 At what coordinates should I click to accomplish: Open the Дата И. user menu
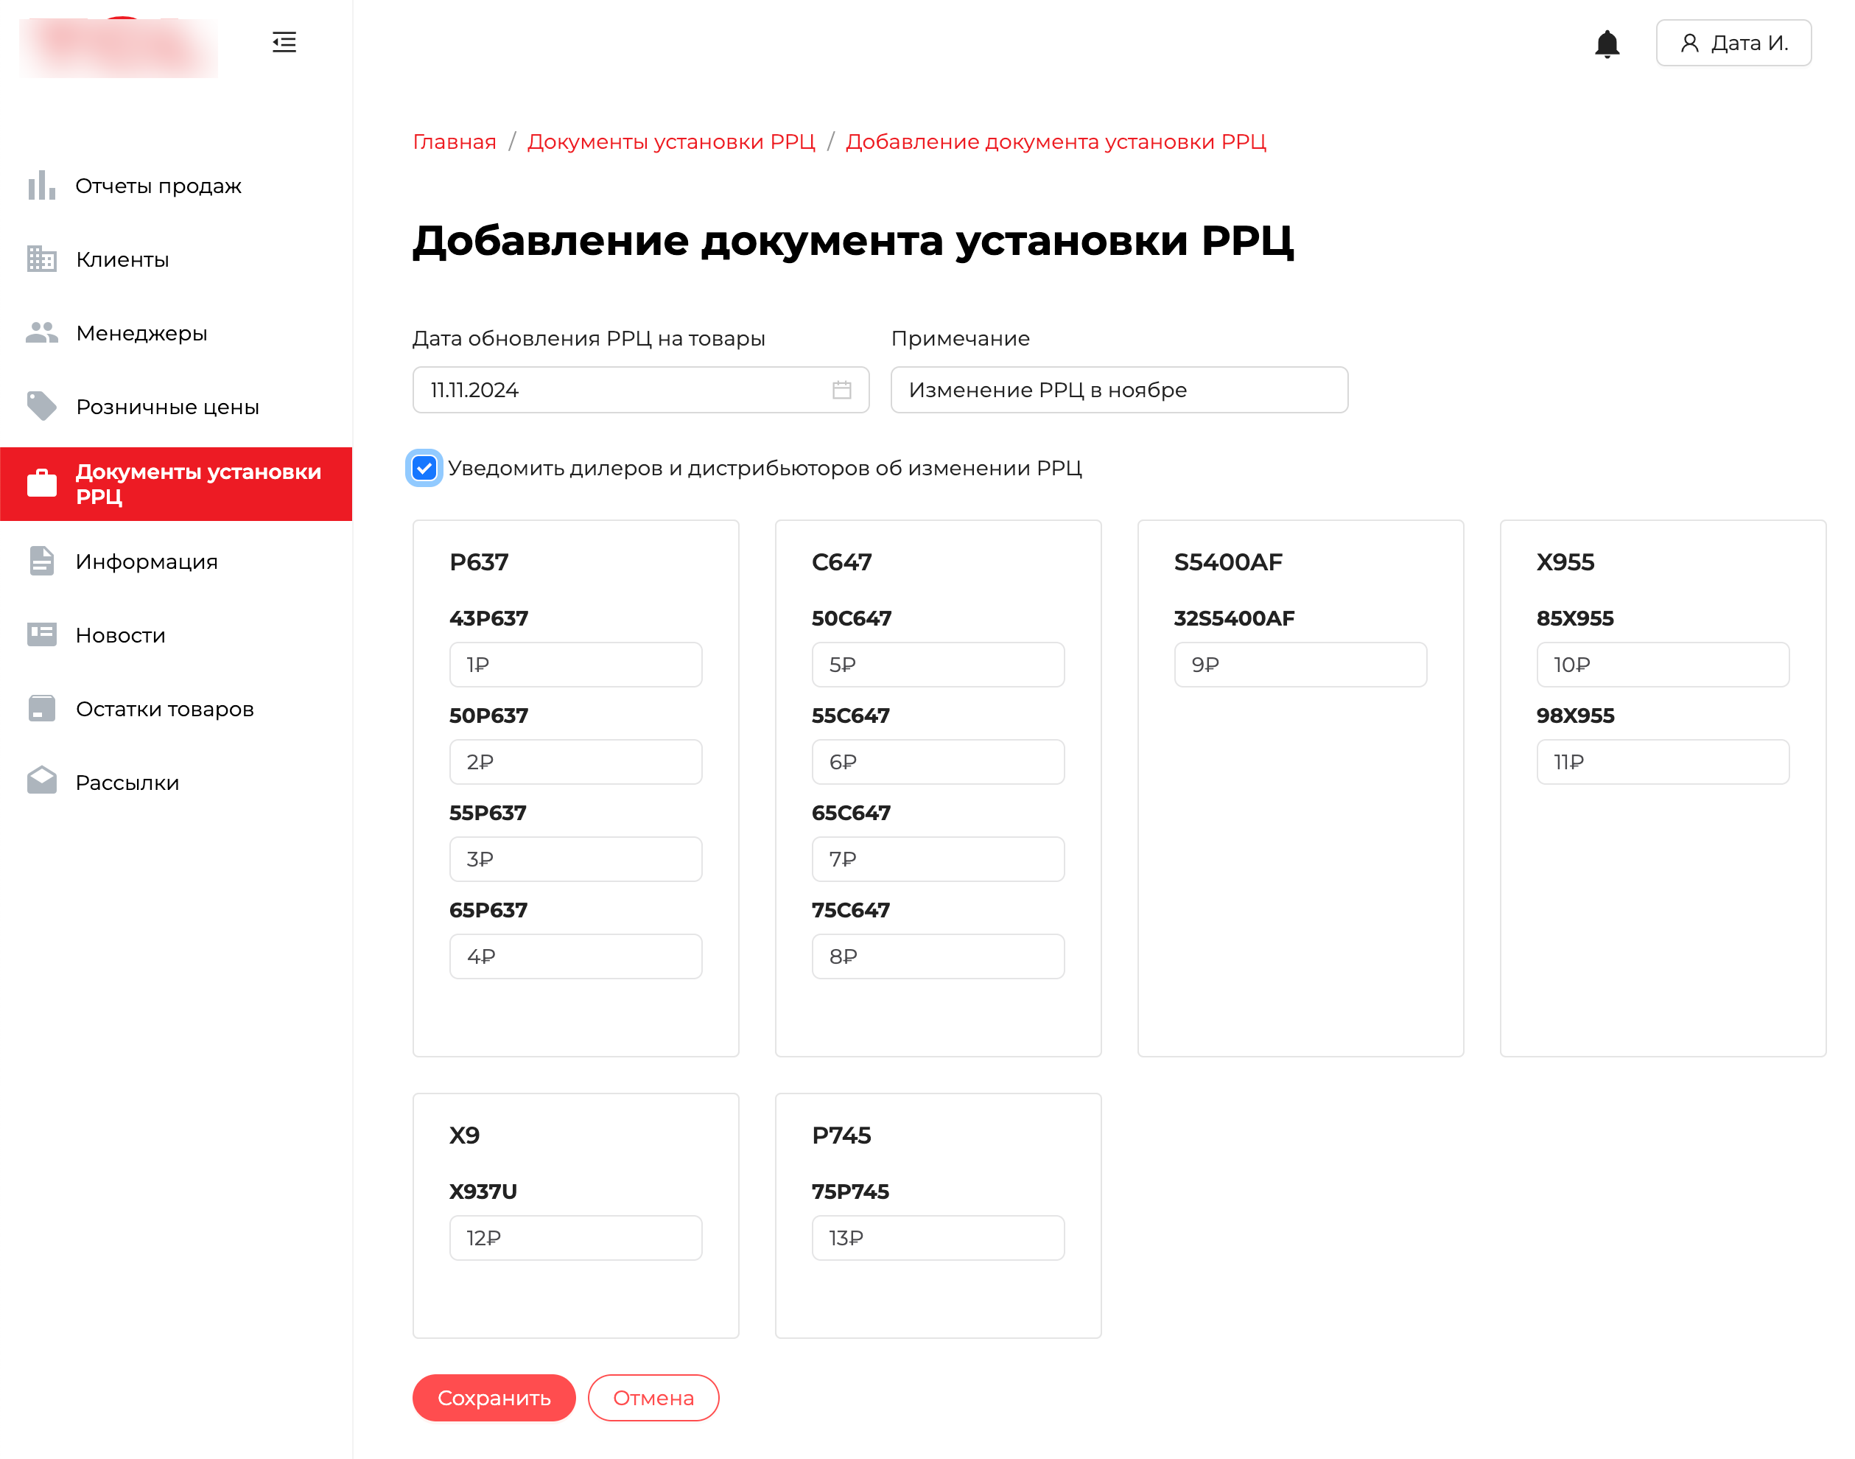click(1733, 43)
